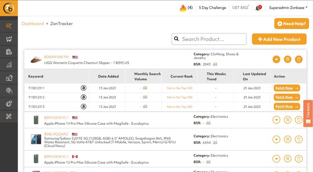Open the Superadmin Zonbase account dropdown

pos(288,8)
